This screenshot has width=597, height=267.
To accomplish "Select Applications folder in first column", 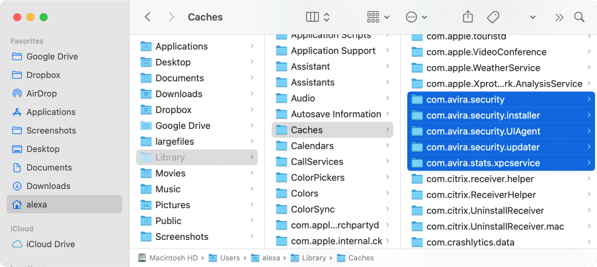I will click(197, 46).
